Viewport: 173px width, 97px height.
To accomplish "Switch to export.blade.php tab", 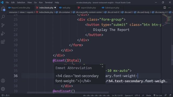I will point(88,8).
